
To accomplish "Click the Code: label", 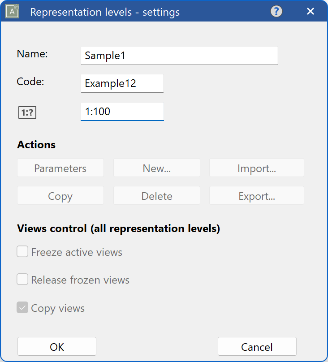I will tap(30, 82).
